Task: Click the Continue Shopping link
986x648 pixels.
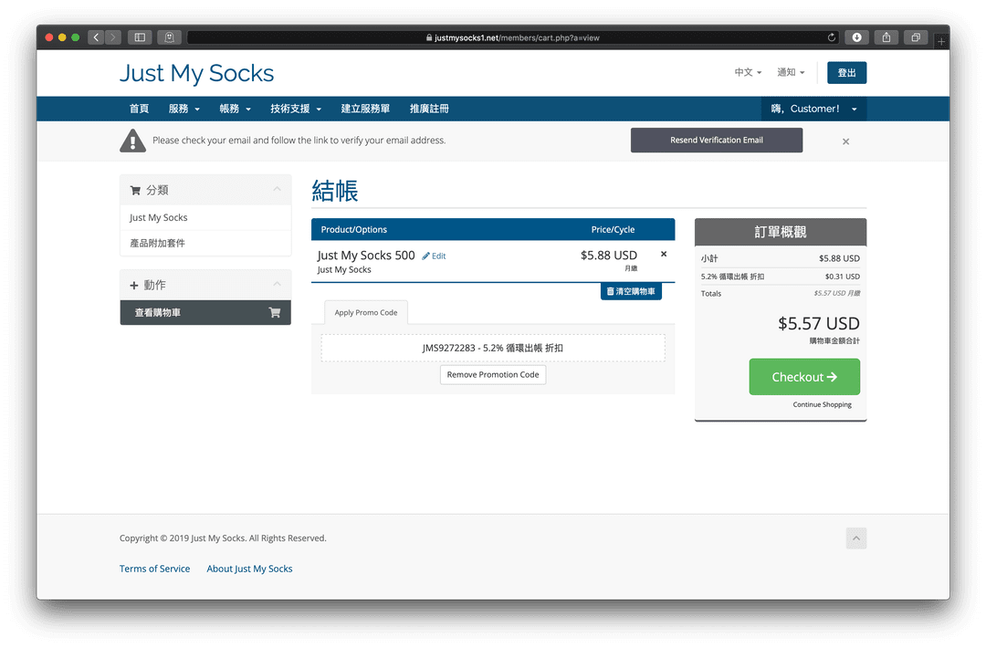Action: (822, 404)
